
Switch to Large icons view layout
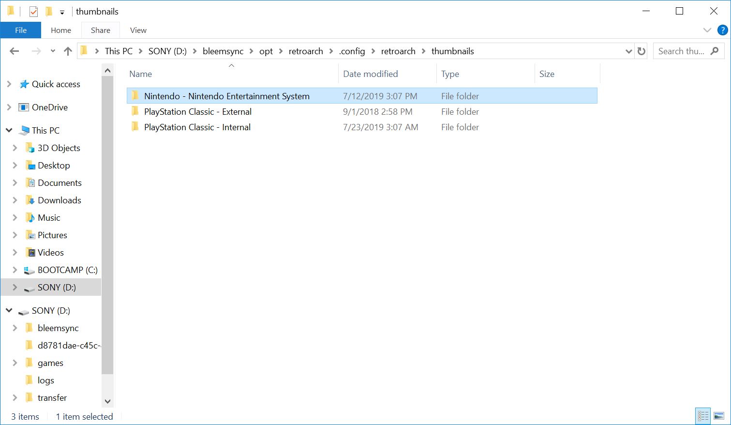point(719,416)
